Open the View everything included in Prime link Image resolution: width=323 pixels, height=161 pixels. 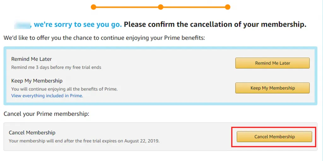[x=47, y=96]
